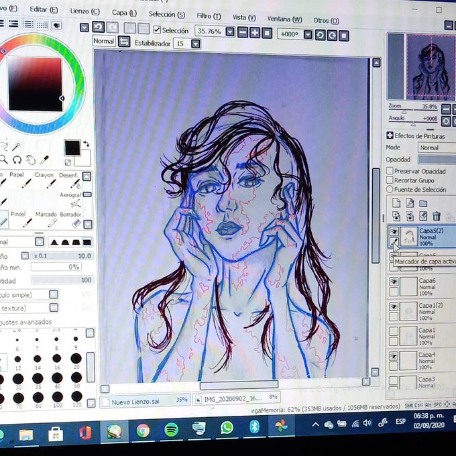Hide the Capa6 layer

[394, 282]
